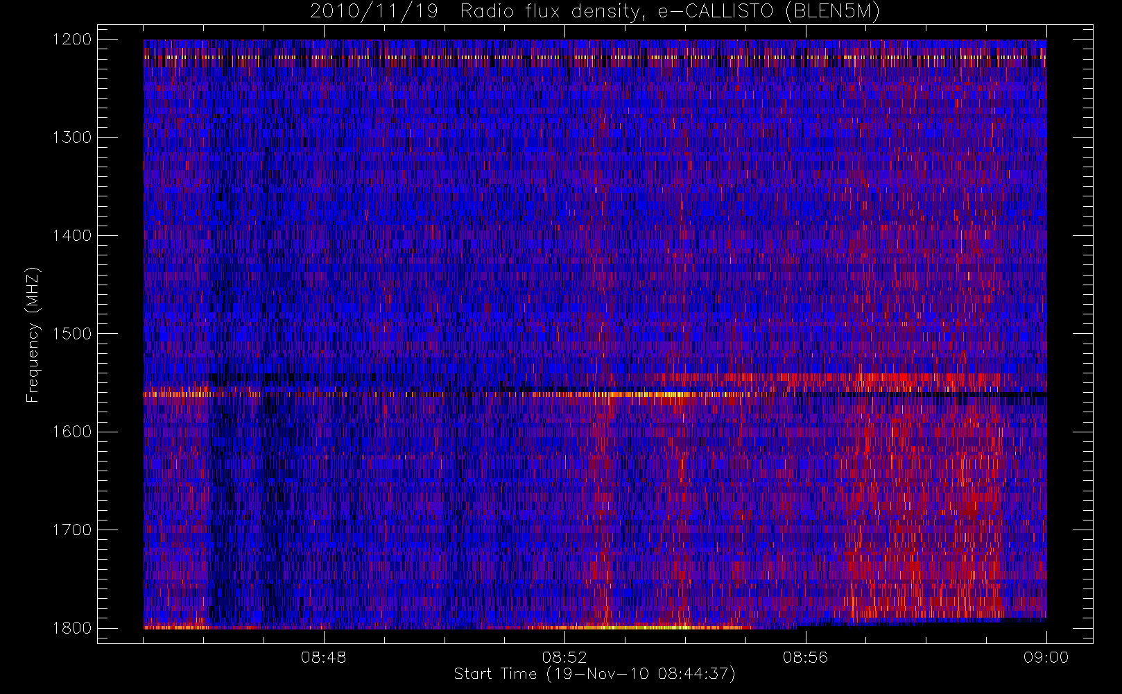The image size is (1122, 694).
Task: Click the 1500 frequency tick label
Action: coord(72,334)
